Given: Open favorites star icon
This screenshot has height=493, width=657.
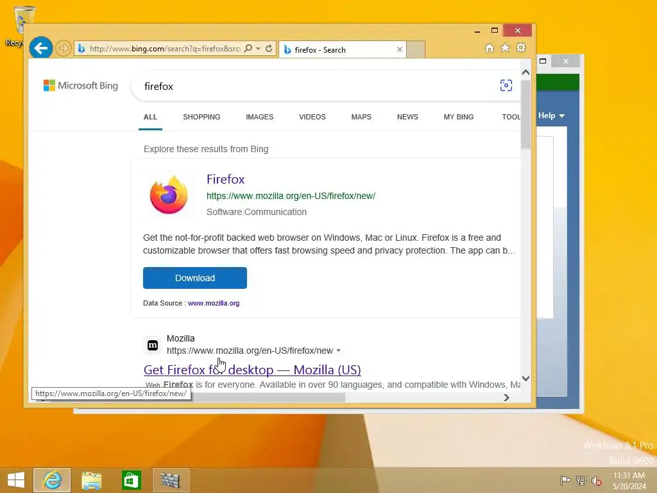Looking at the screenshot, I should pos(505,48).
